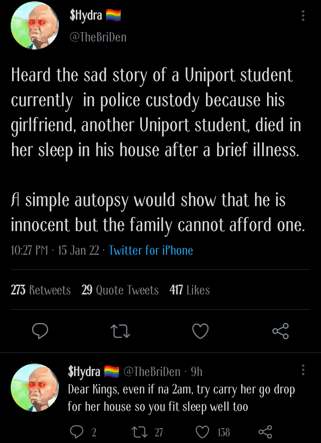Viewport: 321px width, 443px height.
Task: Reply to the Dear Kings tweet
Action: point(78,431)
